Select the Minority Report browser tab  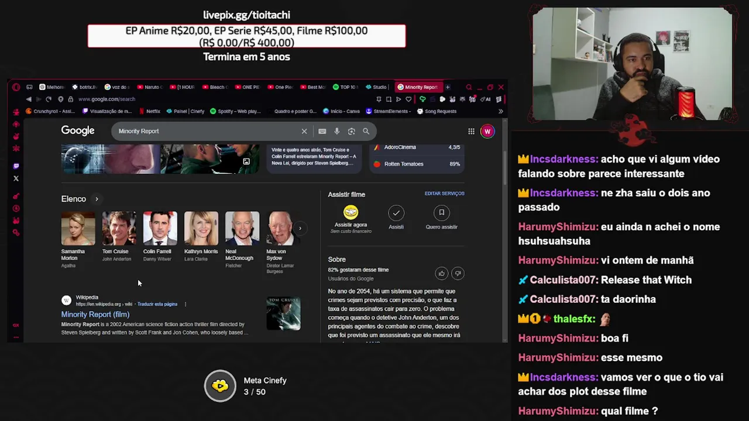[418, 87]
